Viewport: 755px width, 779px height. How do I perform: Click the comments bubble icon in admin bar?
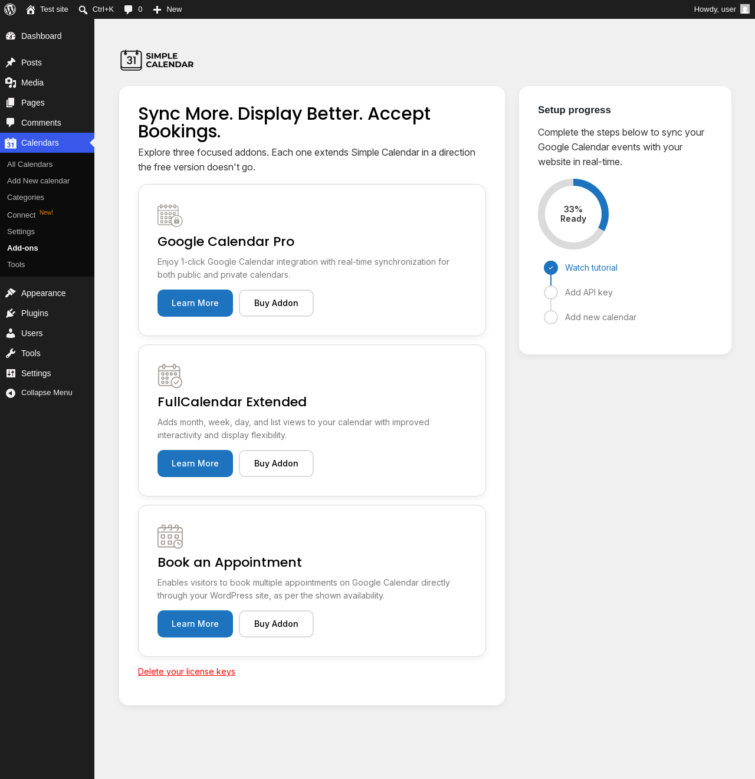128,9
